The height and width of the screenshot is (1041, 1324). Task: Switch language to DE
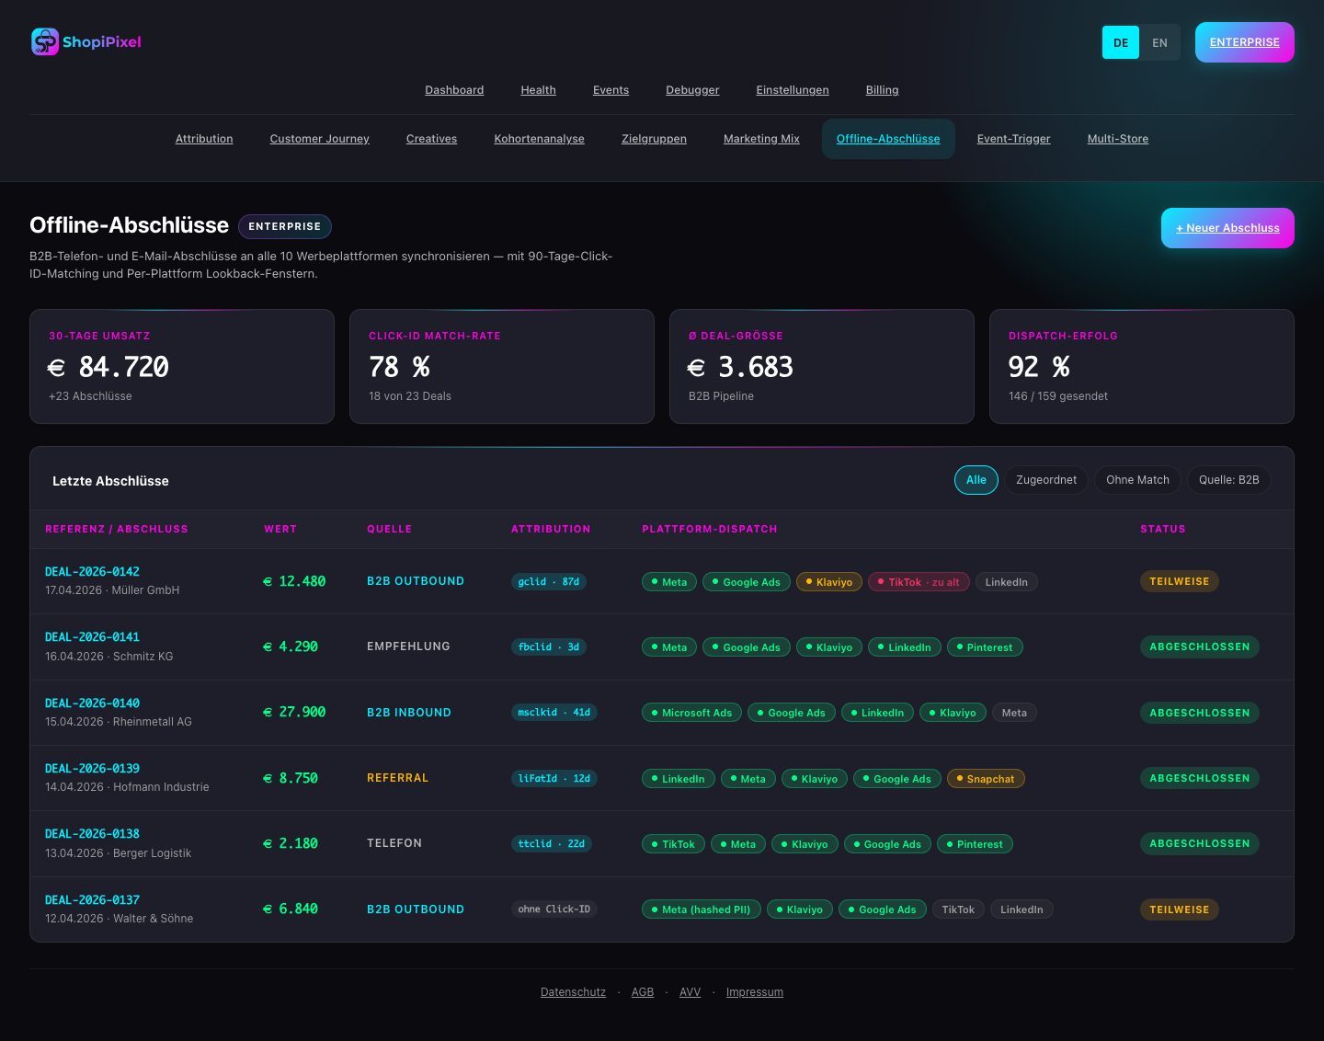point(1121,42)
